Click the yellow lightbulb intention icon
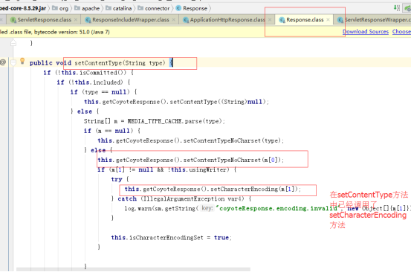 pos(22,62)
